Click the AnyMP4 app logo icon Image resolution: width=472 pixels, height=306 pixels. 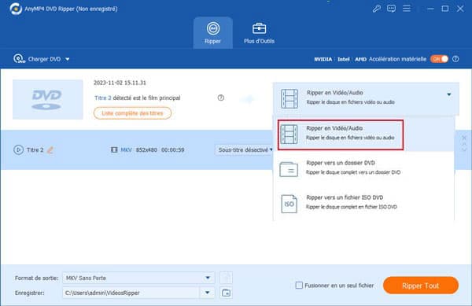pos(16,9)
